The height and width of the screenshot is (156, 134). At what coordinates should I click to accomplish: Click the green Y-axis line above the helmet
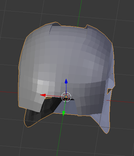tap(80, 13)
